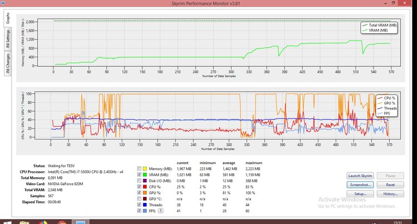Click CPU % entry in bottom graph legend
The height and width of the screenshot is (224, 417).
[x=386, y=98]
